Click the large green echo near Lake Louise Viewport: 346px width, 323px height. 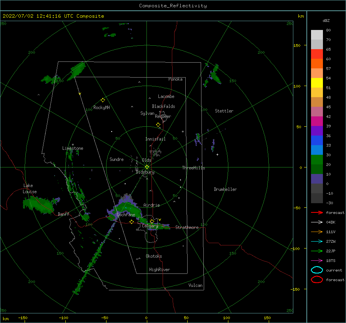(39, 205)
